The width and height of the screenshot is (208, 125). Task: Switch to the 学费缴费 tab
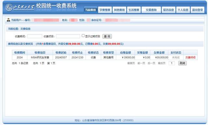(105, 10)
